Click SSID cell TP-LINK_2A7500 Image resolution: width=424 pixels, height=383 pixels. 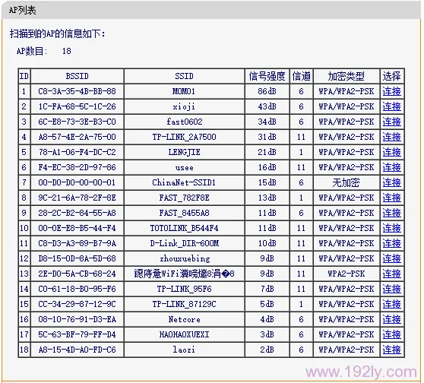(184, 137)
